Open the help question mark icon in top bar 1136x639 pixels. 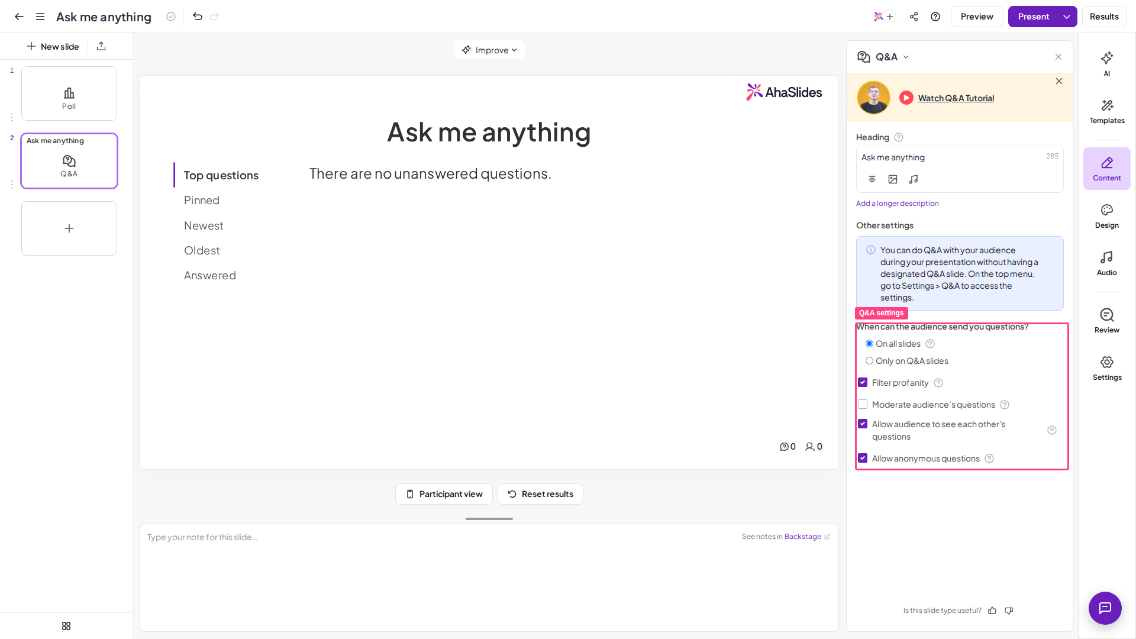click(x=935, y=17)
